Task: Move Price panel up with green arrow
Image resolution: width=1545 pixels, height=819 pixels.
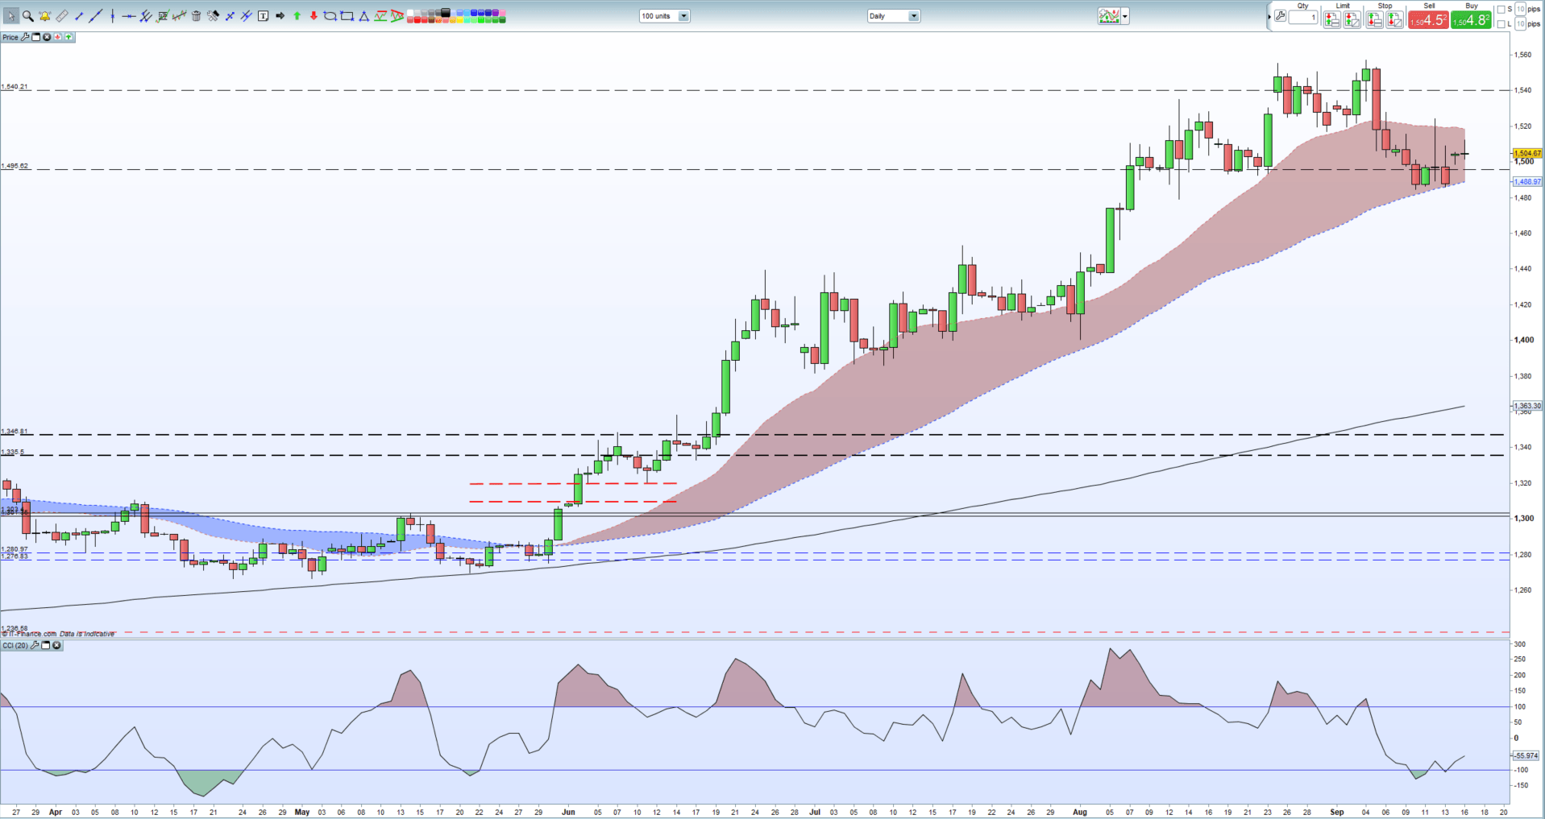Action: 69,37
